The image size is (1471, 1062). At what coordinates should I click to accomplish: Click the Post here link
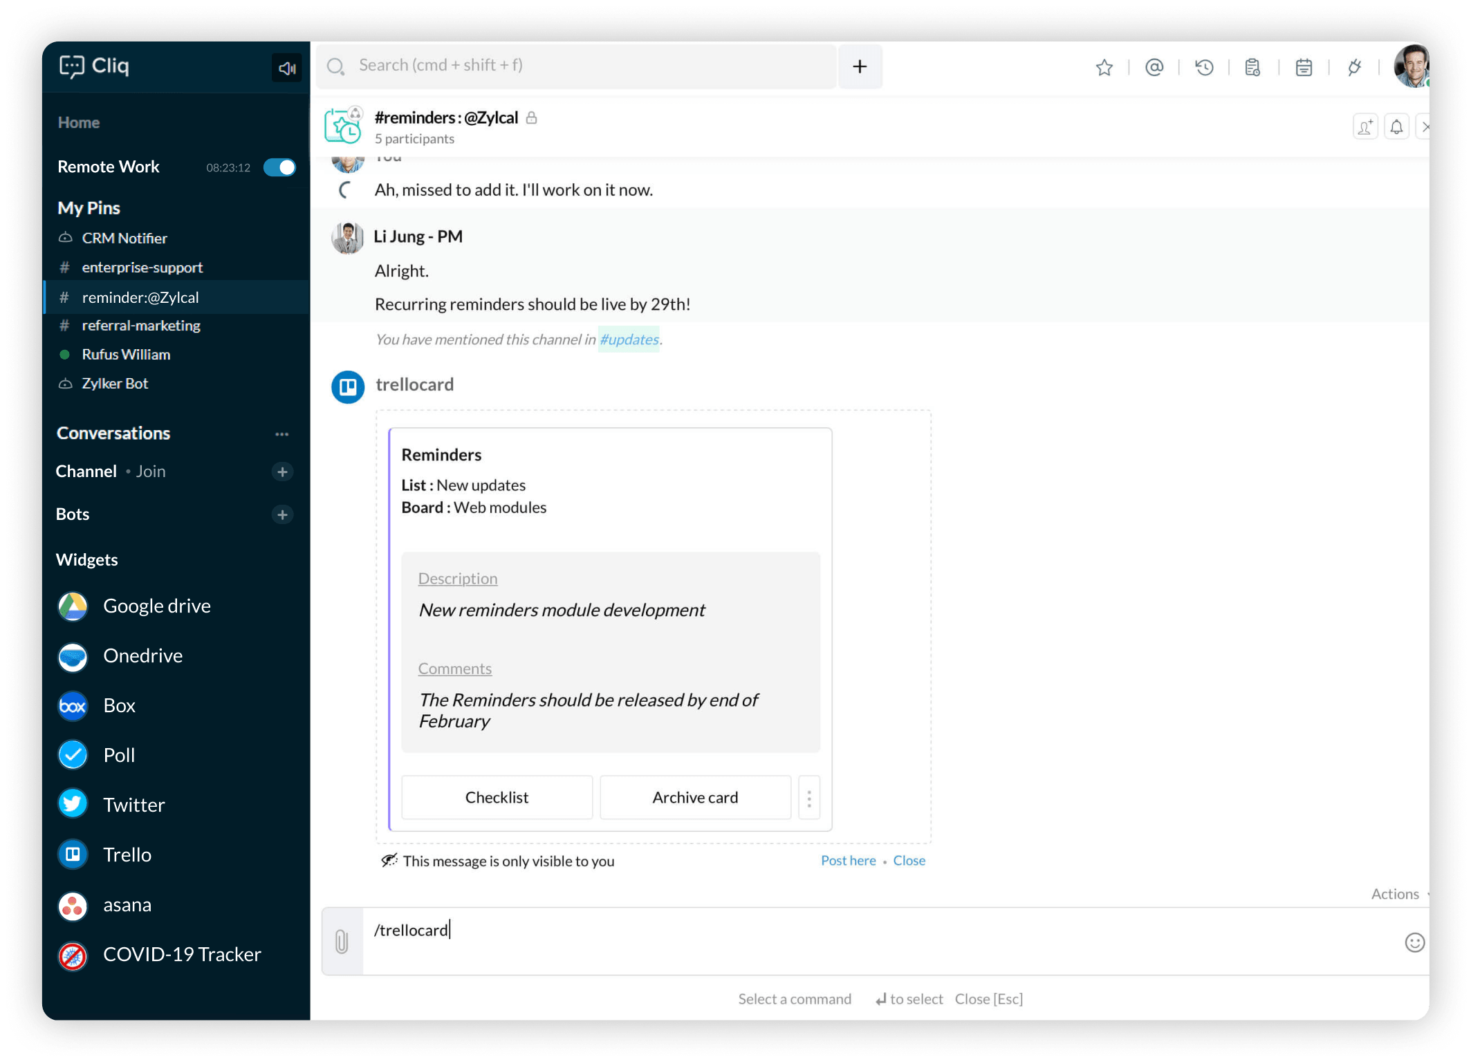click(849, 860)
